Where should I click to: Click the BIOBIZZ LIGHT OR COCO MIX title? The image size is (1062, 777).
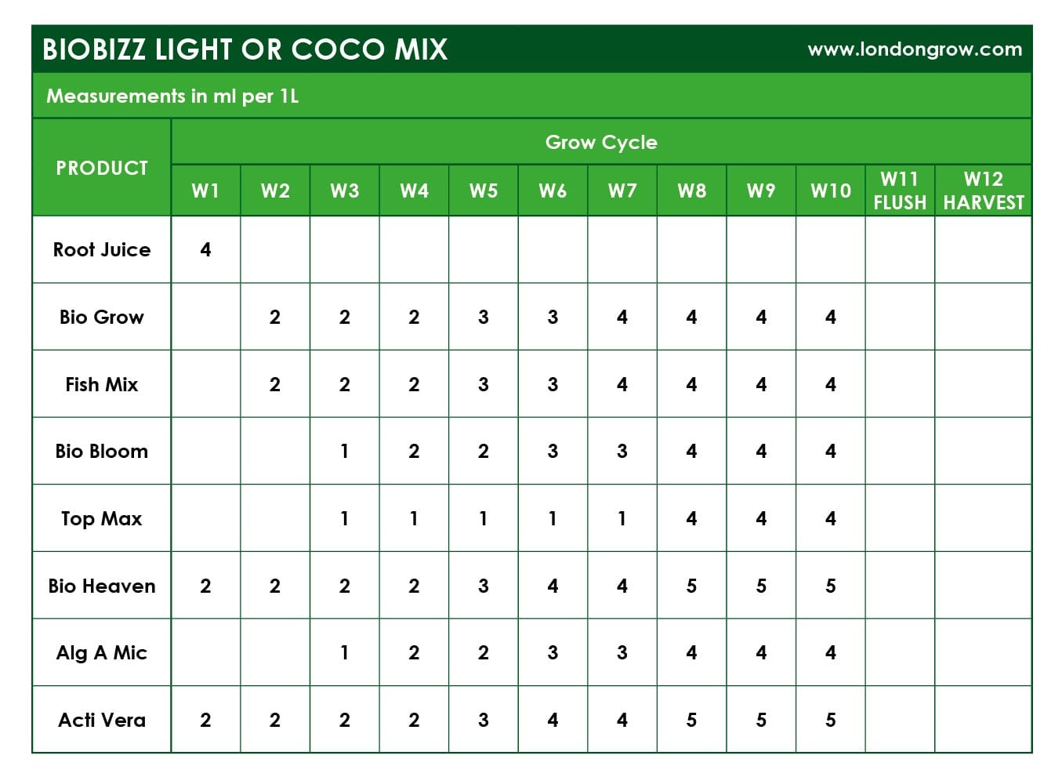[245, 49]
